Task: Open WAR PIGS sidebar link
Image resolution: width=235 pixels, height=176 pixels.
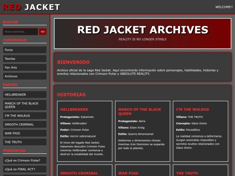Action: coord(25,133)
